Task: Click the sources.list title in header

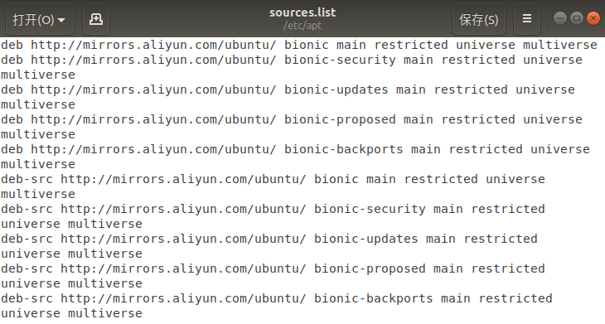Action: click(302, 12)
